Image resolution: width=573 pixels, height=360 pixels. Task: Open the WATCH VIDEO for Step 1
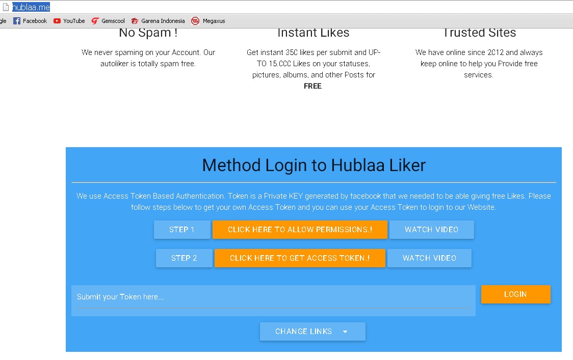431,229
